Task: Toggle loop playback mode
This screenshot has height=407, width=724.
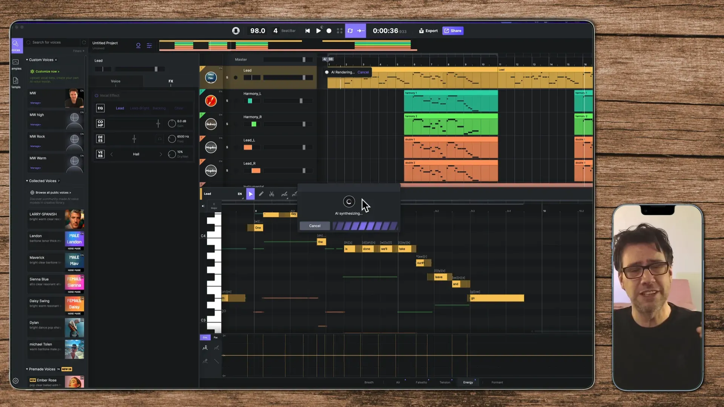Action: pyautogui.click(x=350, y=31)
